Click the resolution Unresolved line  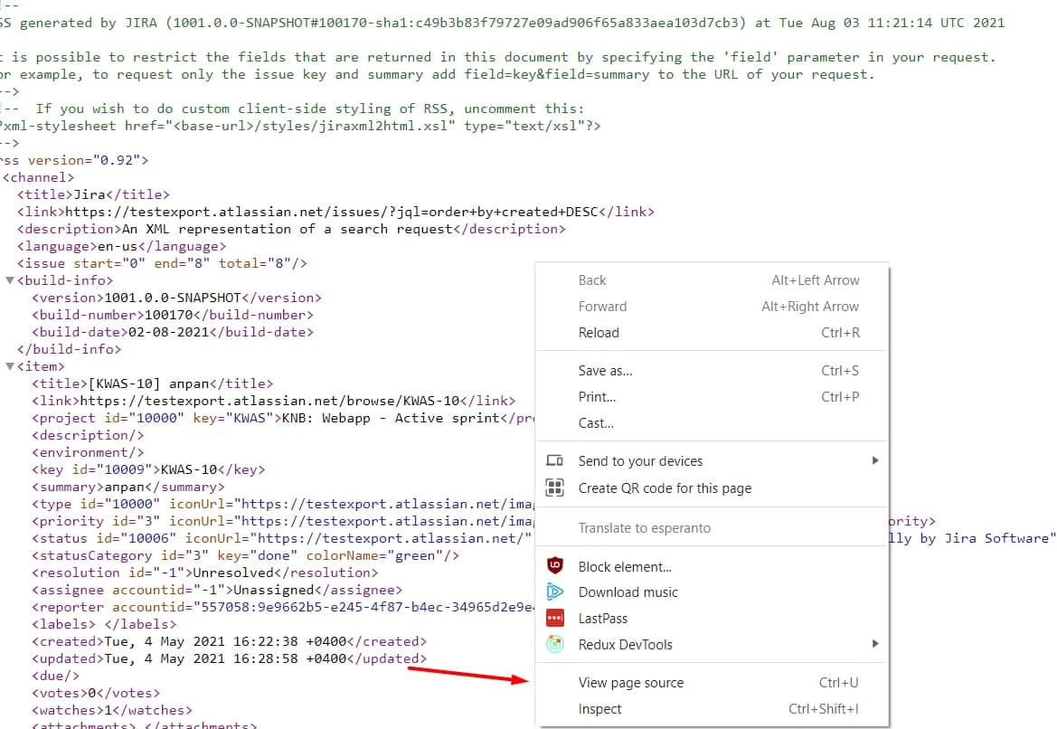coord(205,573)
